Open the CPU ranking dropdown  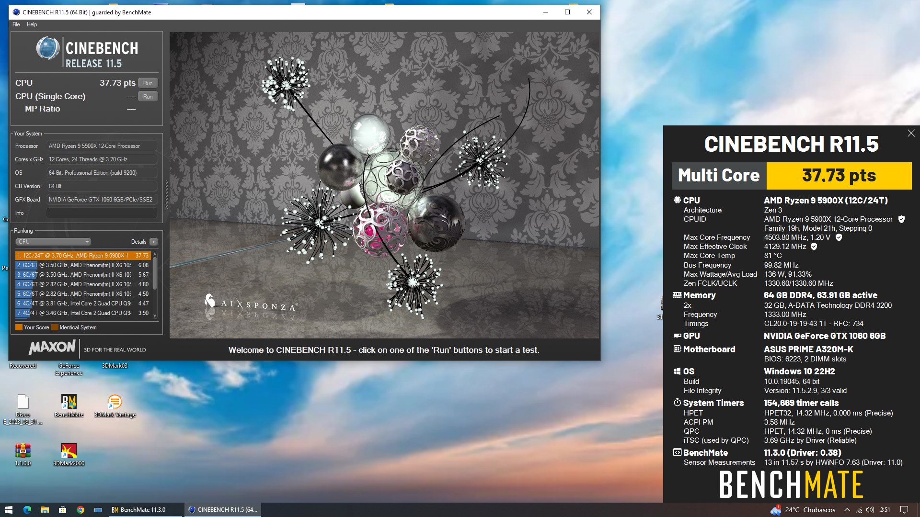(x=53, y=242)
